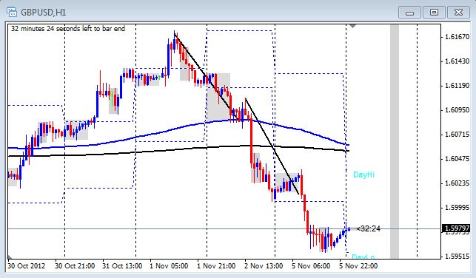The height and width of the screenshot is (278, 476).
Task: Click the bar countdown text <32:24
Action: tap(368, 228)
